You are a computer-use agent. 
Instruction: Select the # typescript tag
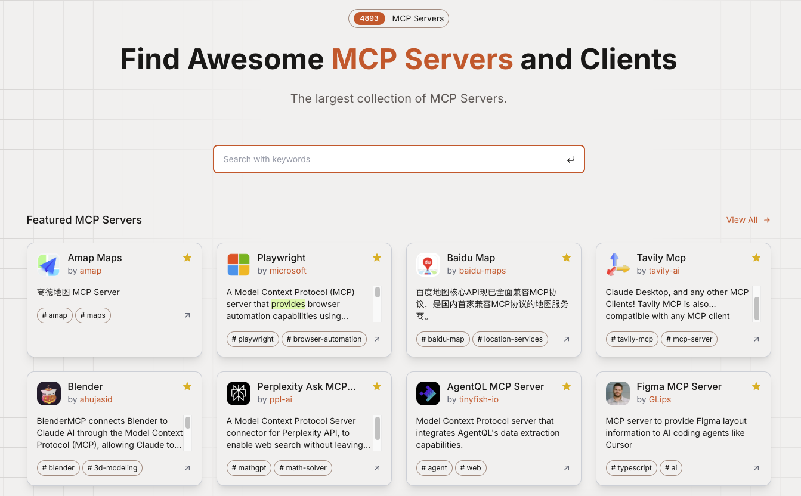[632, 468]
